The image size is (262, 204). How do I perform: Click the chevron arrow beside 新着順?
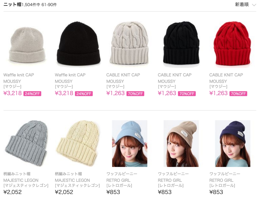[x=254, y=5]
